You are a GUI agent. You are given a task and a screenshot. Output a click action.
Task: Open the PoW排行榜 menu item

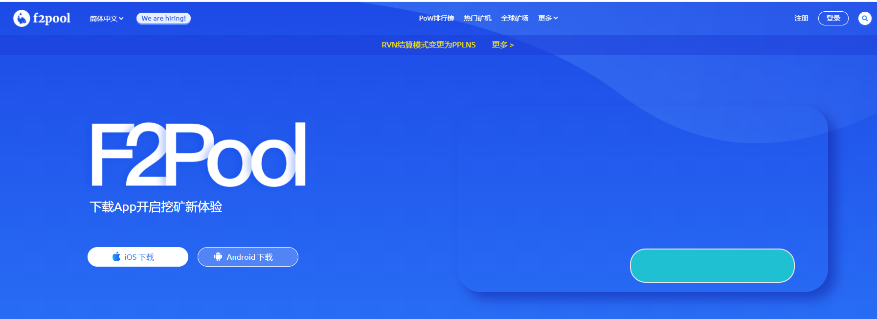click(436, 18)
